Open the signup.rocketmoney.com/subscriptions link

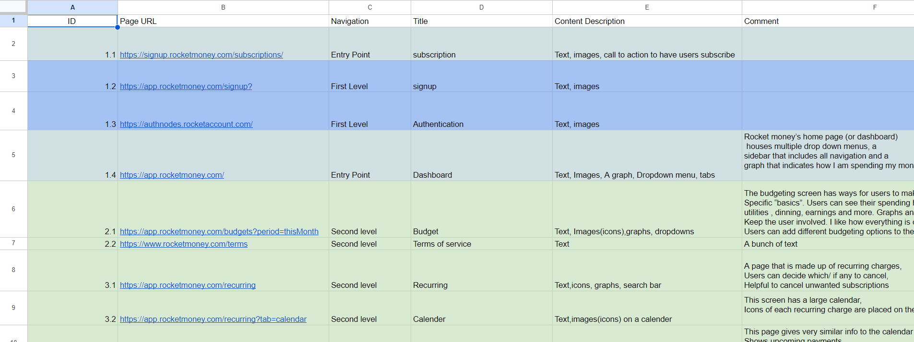tap(202, 55)
